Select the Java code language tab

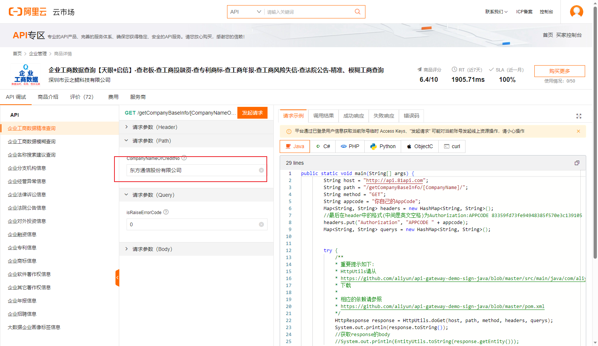pos(295,146)
